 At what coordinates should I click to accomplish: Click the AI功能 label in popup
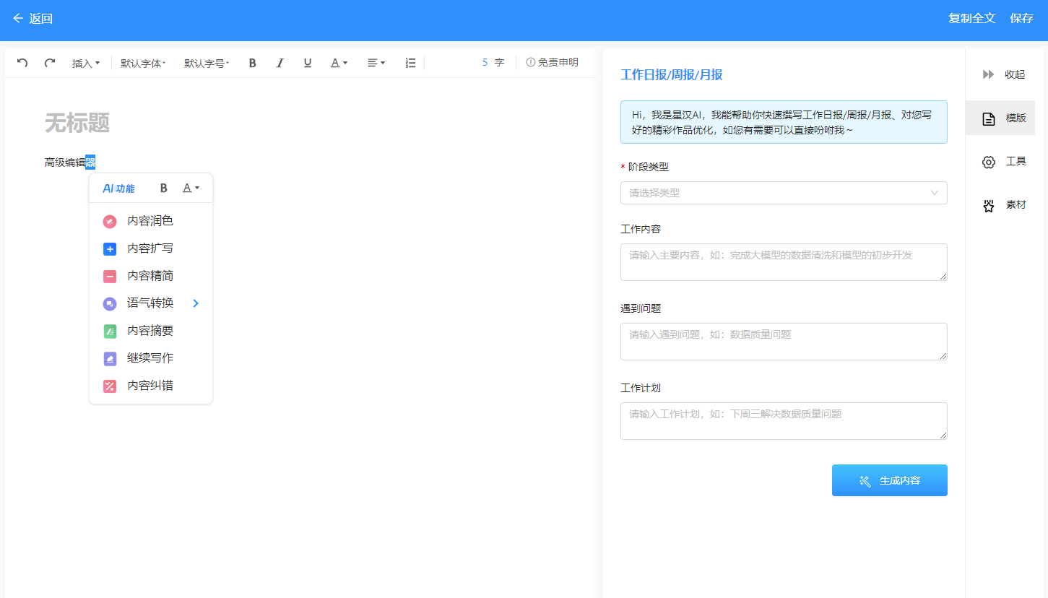point(118,188)
